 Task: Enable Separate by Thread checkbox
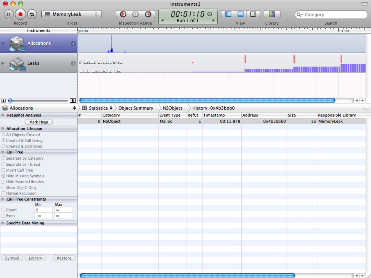[3, 164]
